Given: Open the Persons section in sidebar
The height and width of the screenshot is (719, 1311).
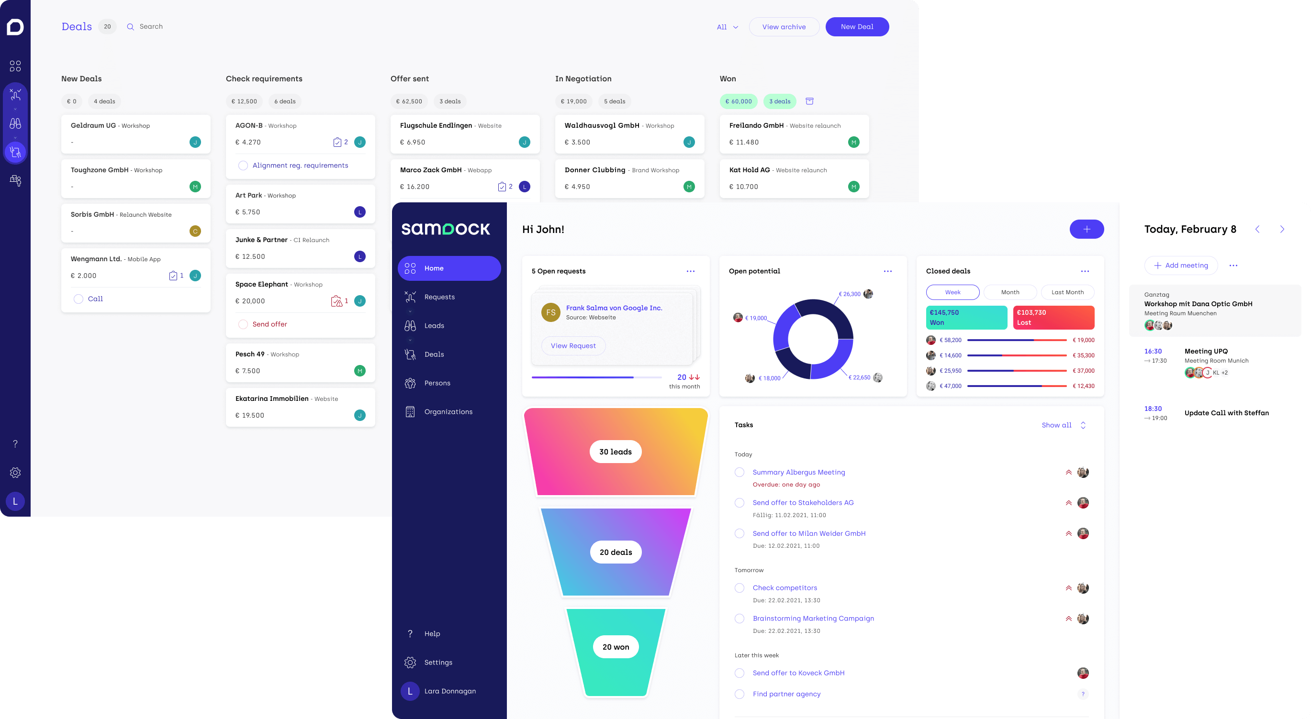Looking at the screenshot, I should point(437,383).
